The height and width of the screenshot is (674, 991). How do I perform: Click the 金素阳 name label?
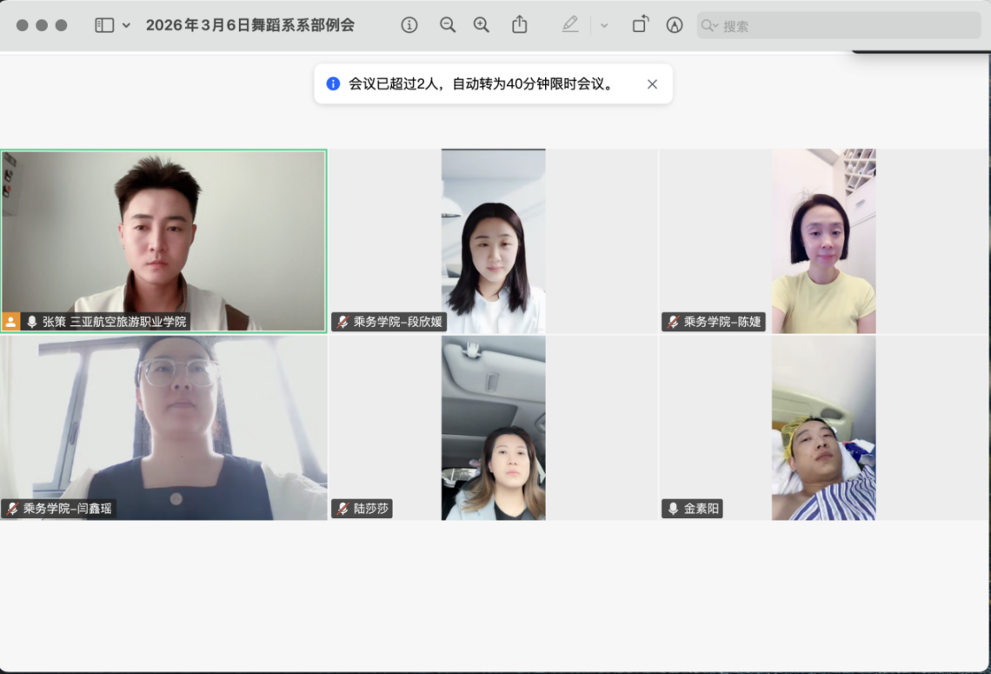(701, 509)
